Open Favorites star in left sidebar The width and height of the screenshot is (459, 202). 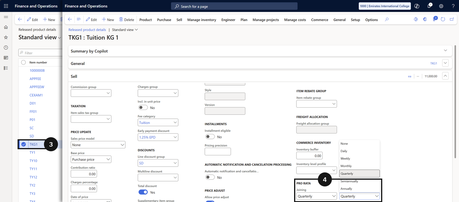tap(6, 38)
